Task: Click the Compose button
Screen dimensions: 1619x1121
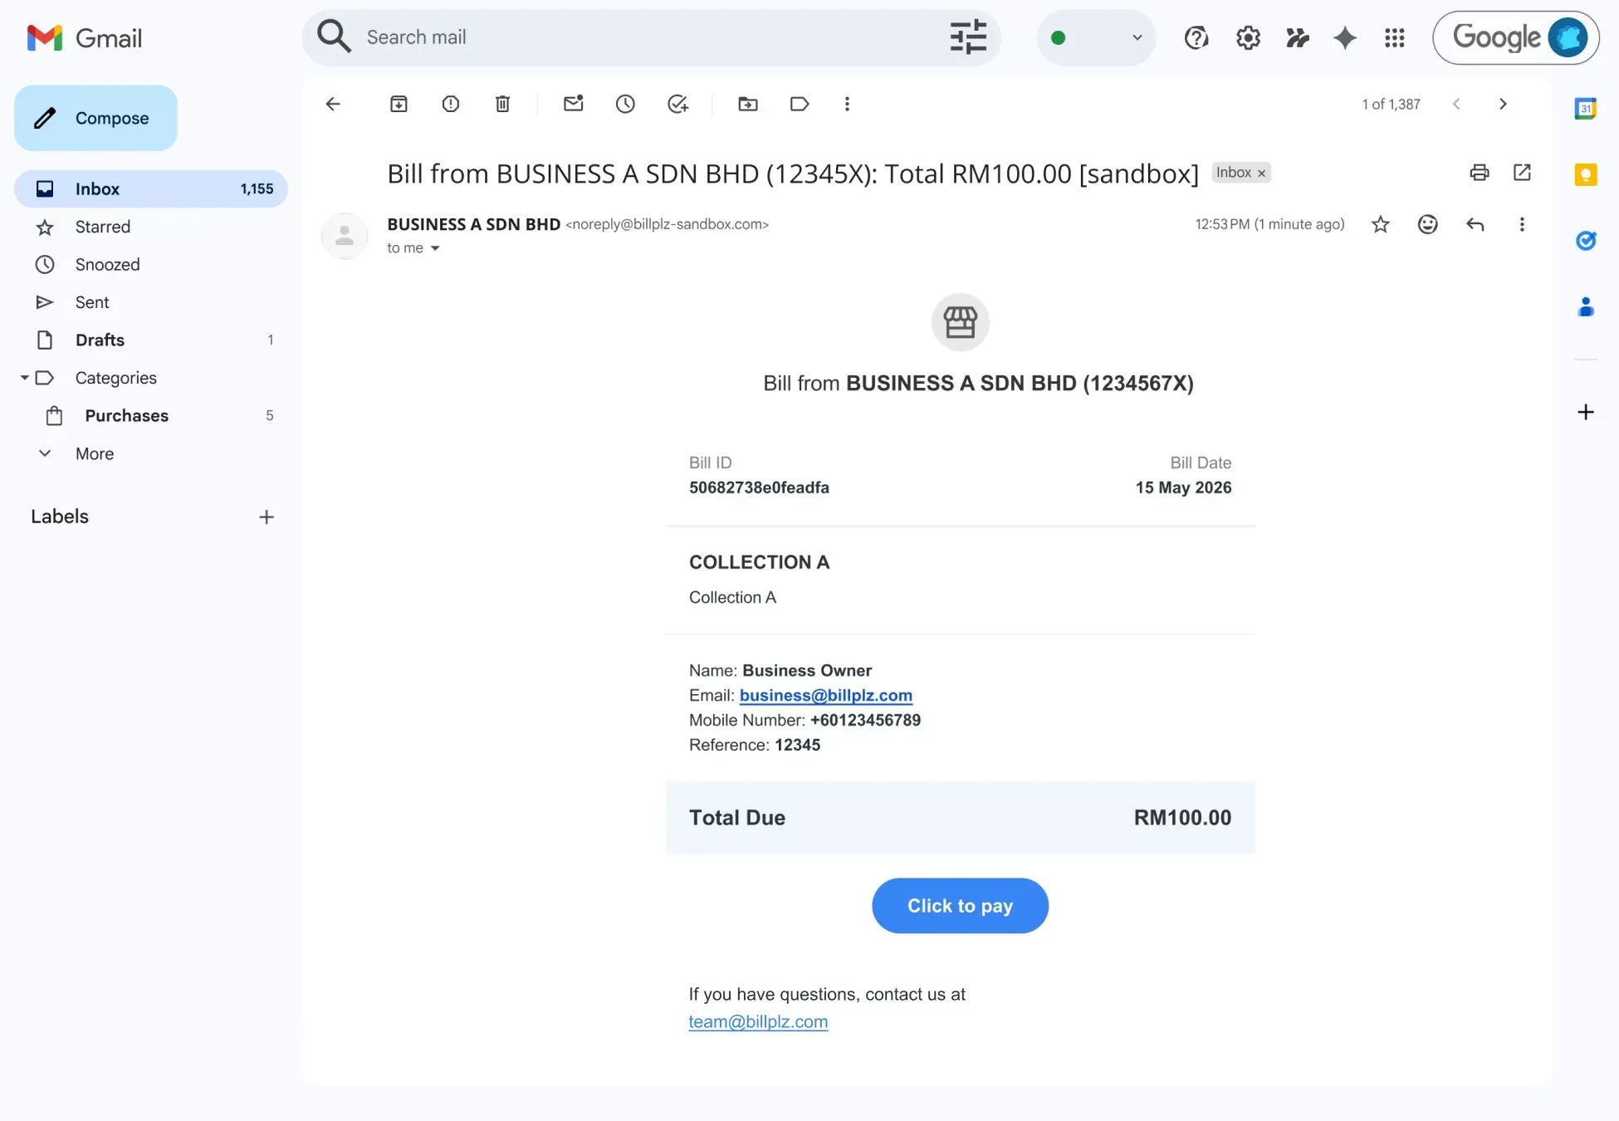Action: pyautogui.click(x=95, y=118)
